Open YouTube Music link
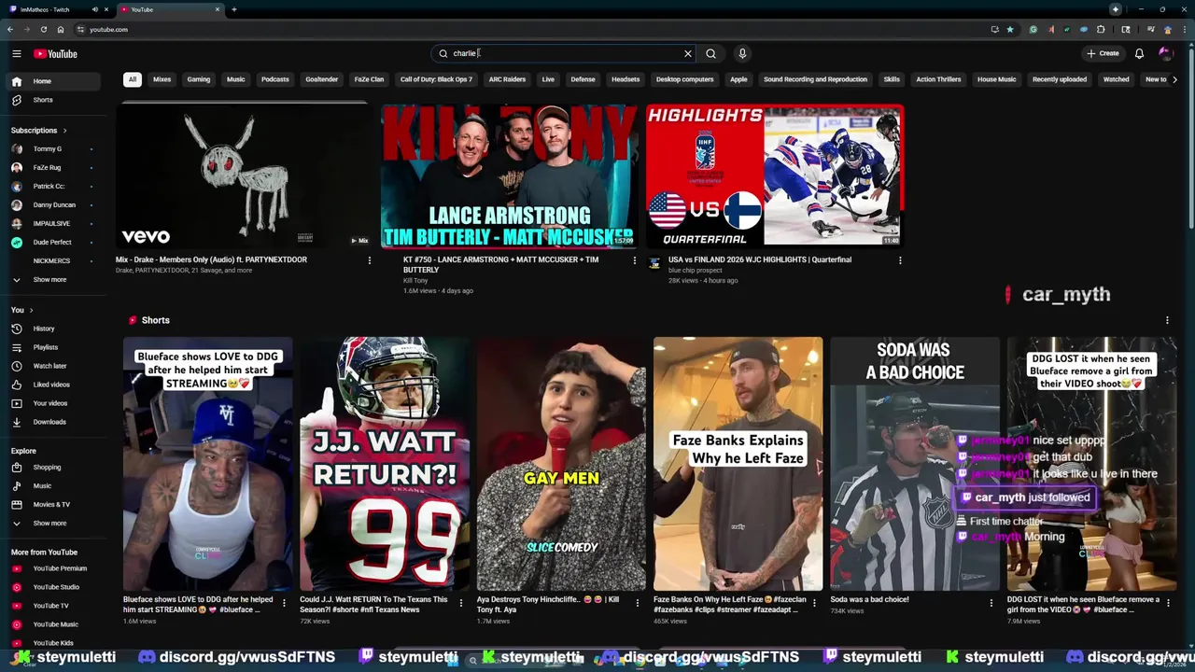This screenshot has height=672, width=1195. [54, 624]
